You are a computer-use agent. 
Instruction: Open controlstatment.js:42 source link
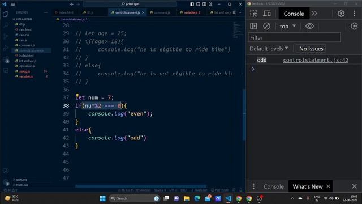316,60
